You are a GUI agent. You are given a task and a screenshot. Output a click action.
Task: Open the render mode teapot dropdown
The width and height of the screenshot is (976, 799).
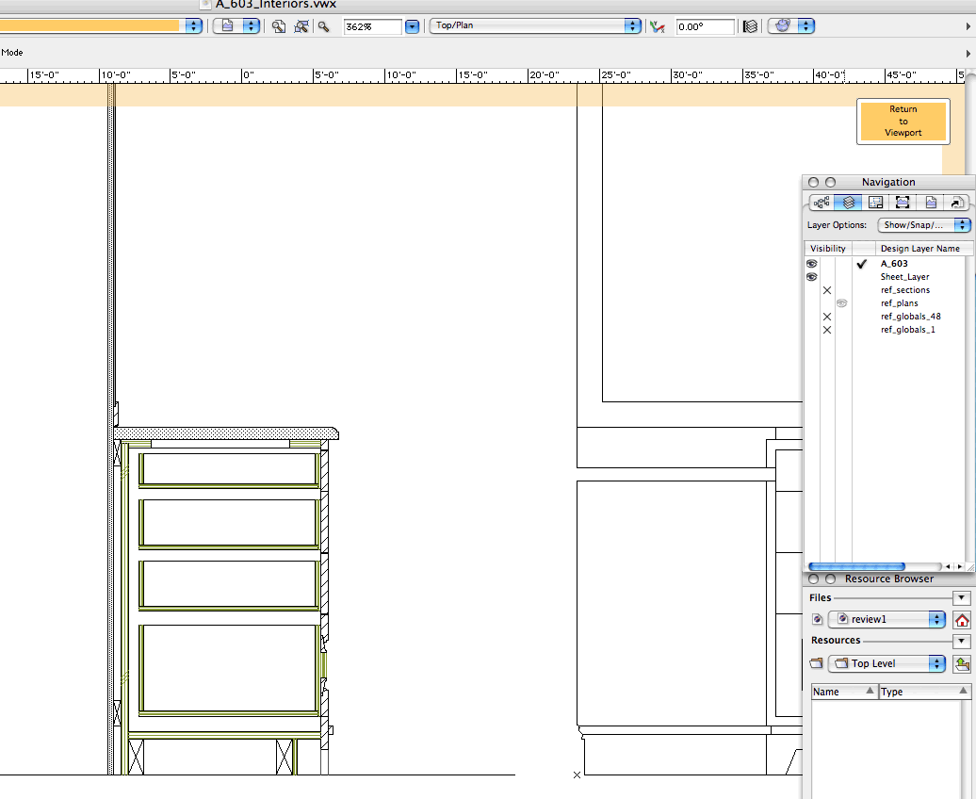pyautogui.click(x=791, y=25)
